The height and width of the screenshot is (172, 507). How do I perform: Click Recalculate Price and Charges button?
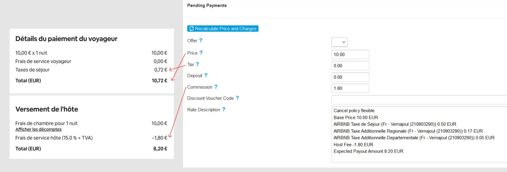tap(223, 29)
